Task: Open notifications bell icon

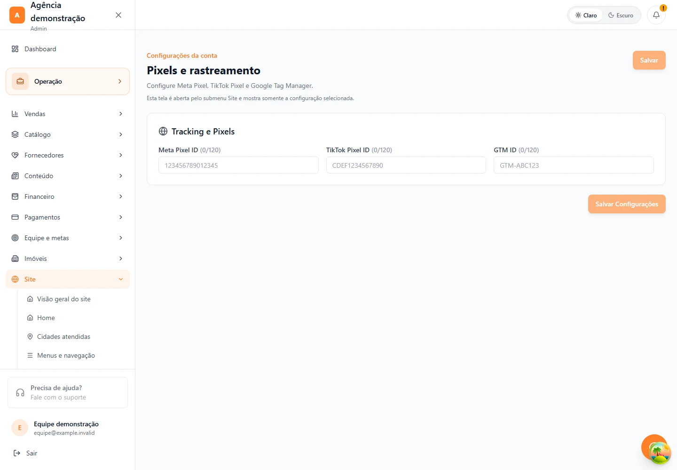Action: click(656, 15)
